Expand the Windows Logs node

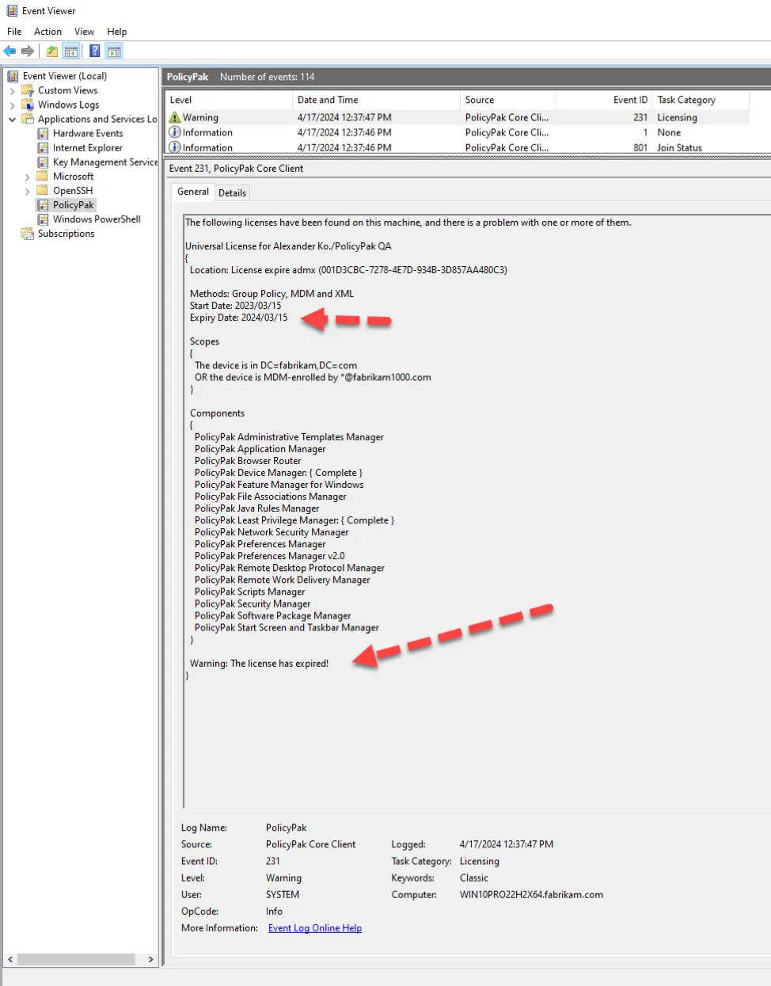click(x=12, y=105)
